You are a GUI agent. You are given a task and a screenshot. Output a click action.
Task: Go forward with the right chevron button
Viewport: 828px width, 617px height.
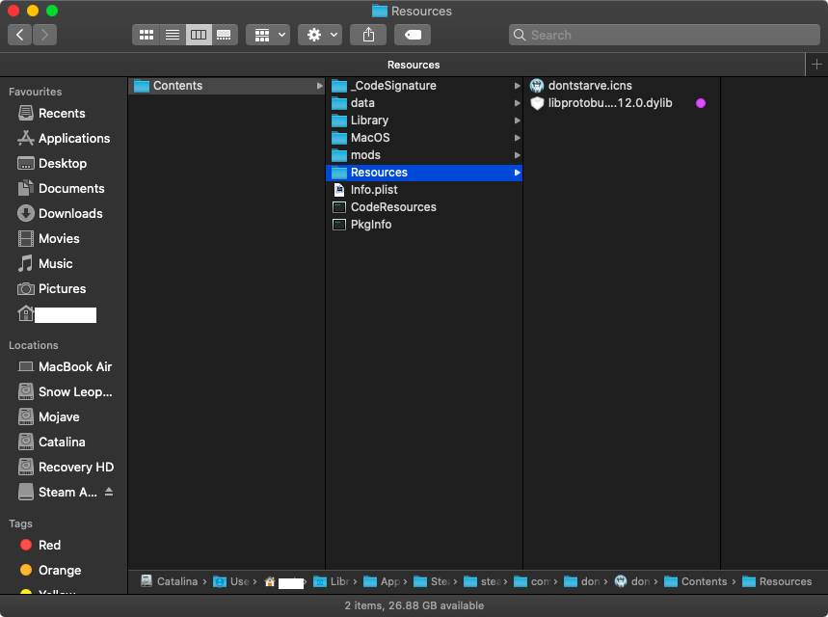coord(45,35)
